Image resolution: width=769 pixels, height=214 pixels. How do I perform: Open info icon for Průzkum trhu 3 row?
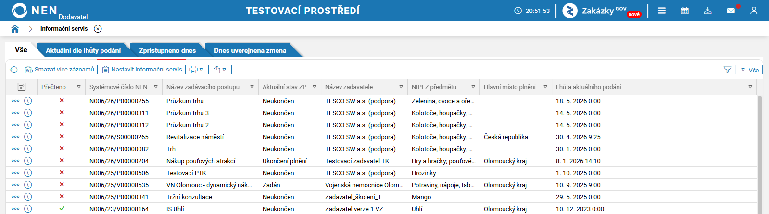[28, 113]
